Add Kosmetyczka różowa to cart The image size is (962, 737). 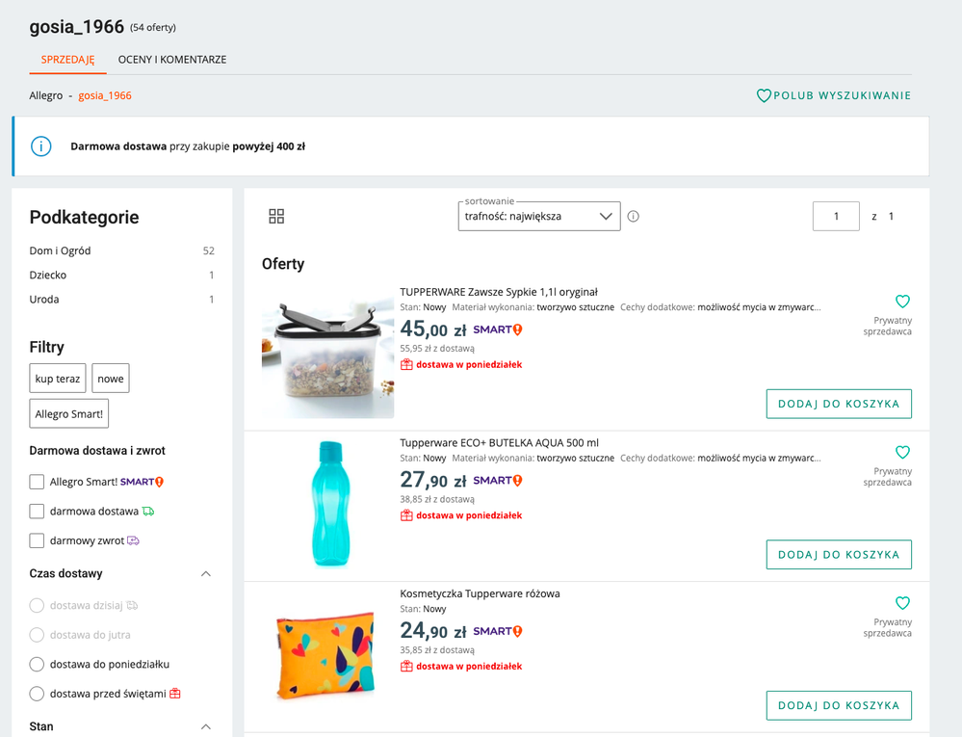coord(839,706)
